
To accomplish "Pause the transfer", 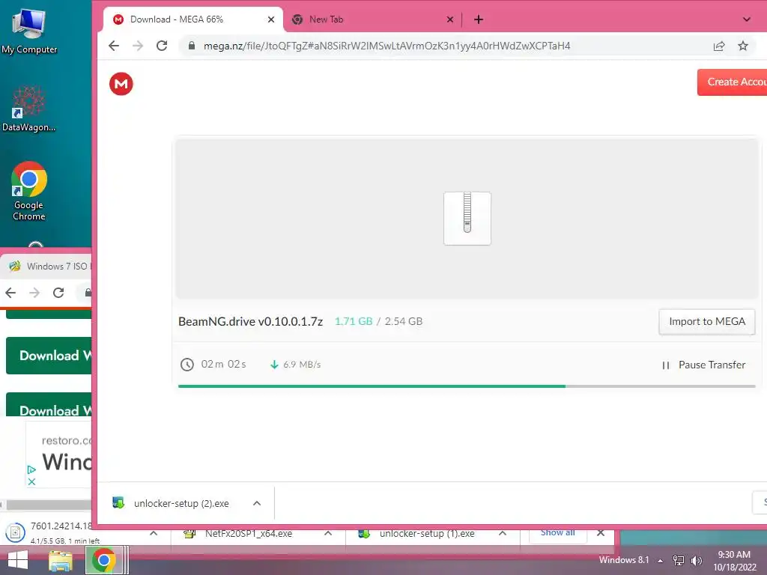I will point(704,365).
